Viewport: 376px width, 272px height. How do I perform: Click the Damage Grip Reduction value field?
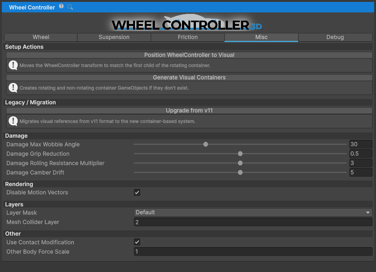click(x=361, y=153)
